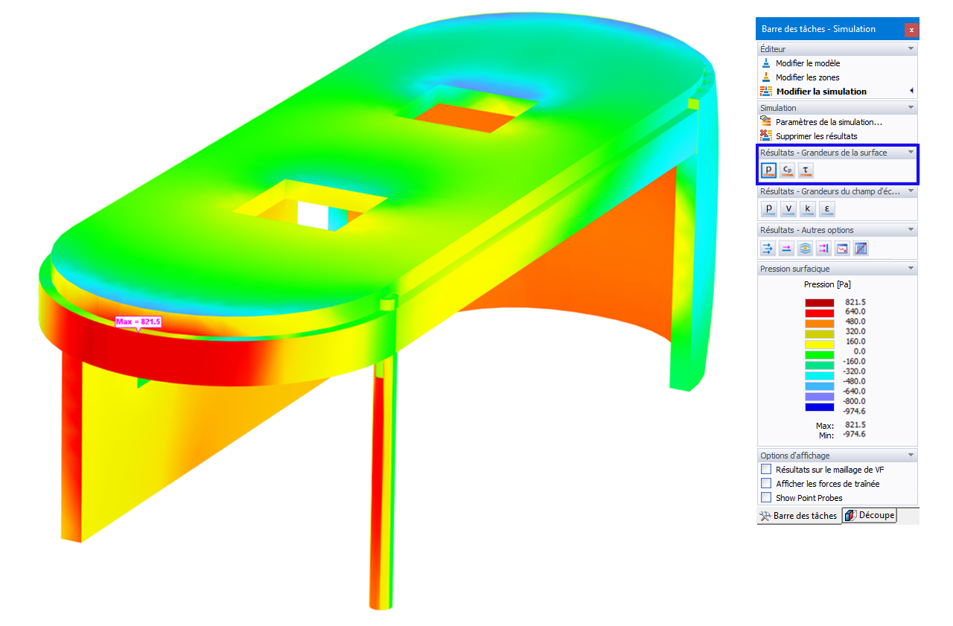Open Modifier le modèle
953x626 pixels.
[x=808, y=63]
